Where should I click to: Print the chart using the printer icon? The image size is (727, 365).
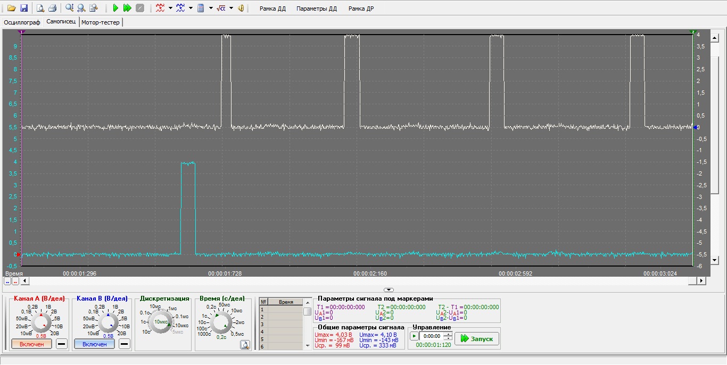(x=52, y=8)
